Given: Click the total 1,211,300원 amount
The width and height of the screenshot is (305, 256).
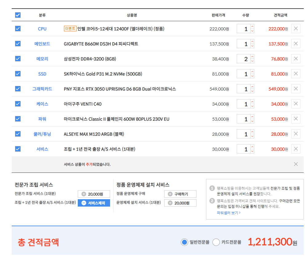Looking at the screenshot, I should coord(272,242).
